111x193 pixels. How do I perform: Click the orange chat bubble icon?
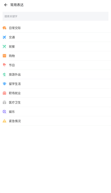pyautogui.click(x=5, y=28)
